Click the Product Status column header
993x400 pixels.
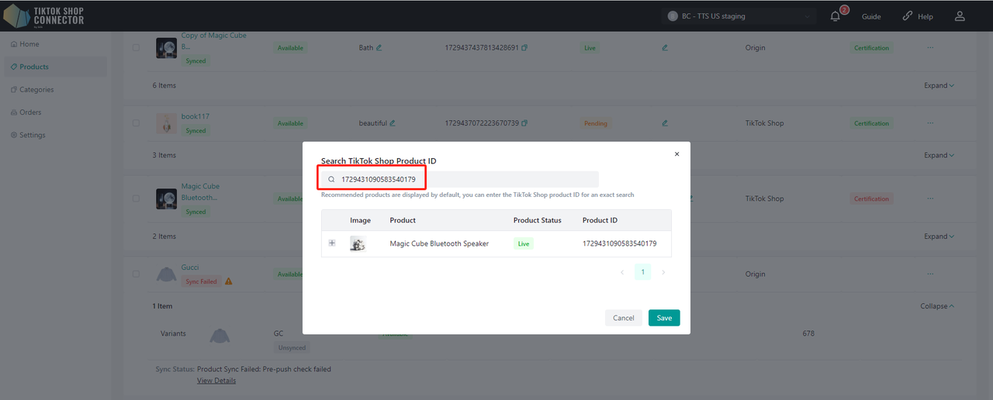(537, 220)
